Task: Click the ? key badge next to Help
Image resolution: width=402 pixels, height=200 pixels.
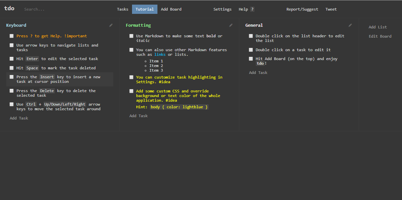Action: point(252,9)
